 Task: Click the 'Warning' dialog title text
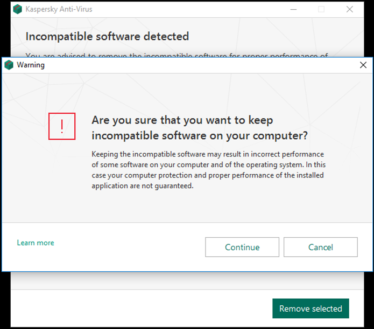point(31,65)
